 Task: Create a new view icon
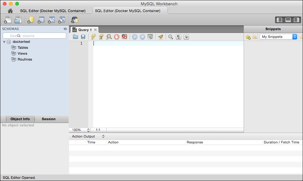[51, 20]
